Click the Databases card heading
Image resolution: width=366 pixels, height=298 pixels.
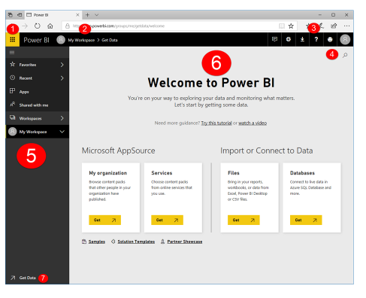point(302,173)
